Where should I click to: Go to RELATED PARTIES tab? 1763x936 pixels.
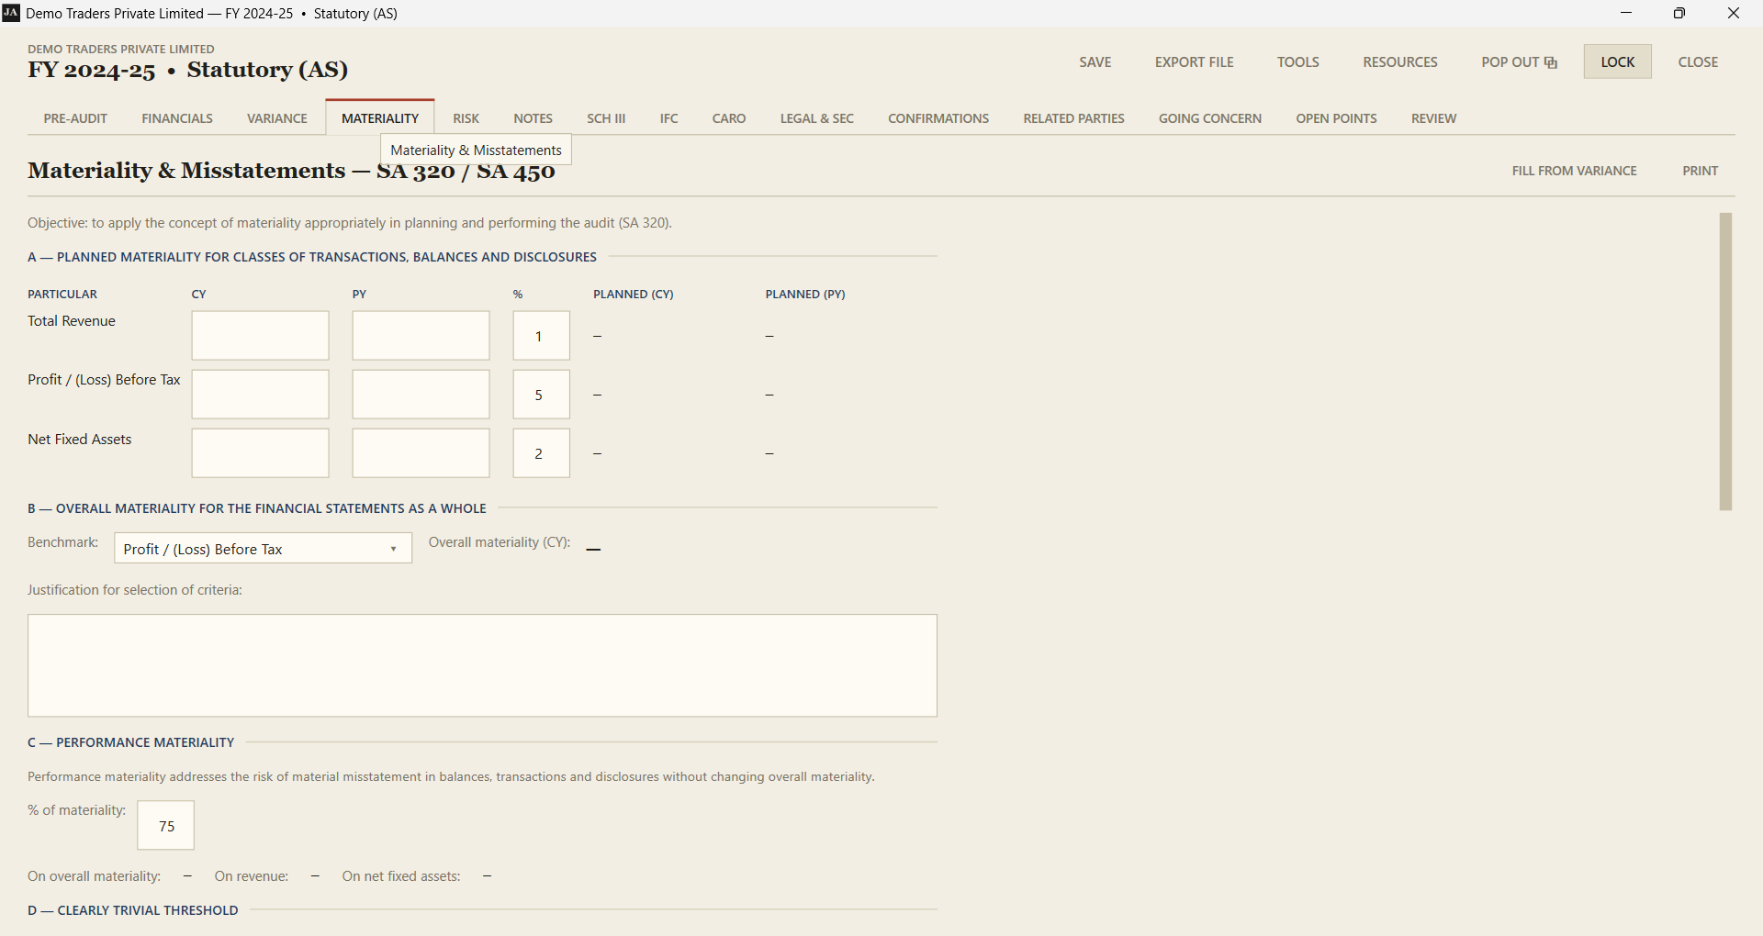pos(1074,118)
